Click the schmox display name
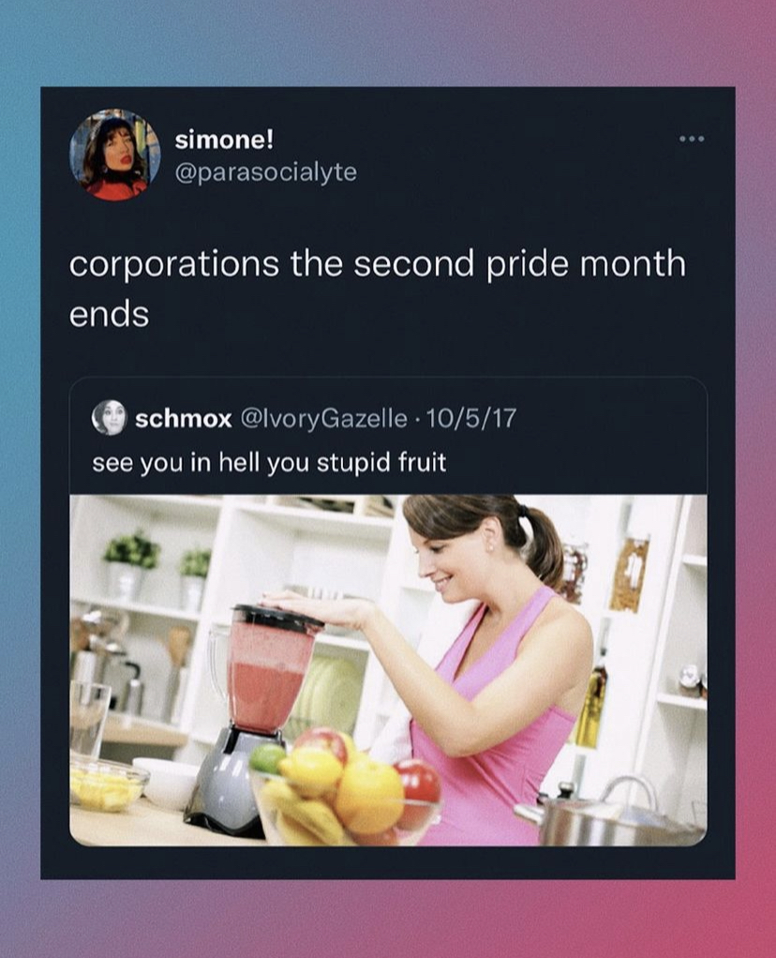The image size is (776, 958). click(x=184, y=418)
